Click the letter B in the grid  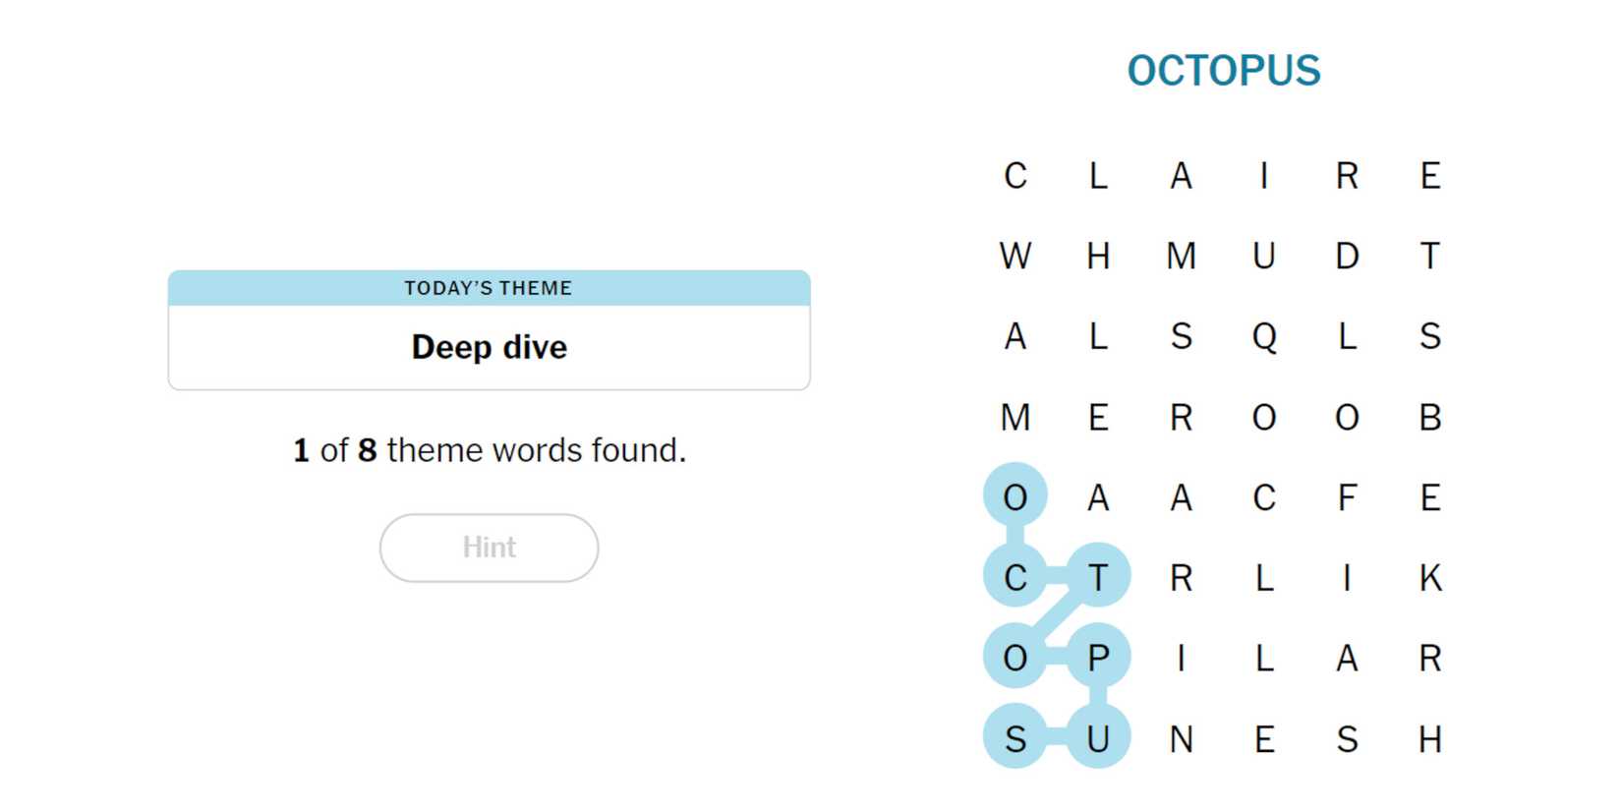click(1430, 418)
